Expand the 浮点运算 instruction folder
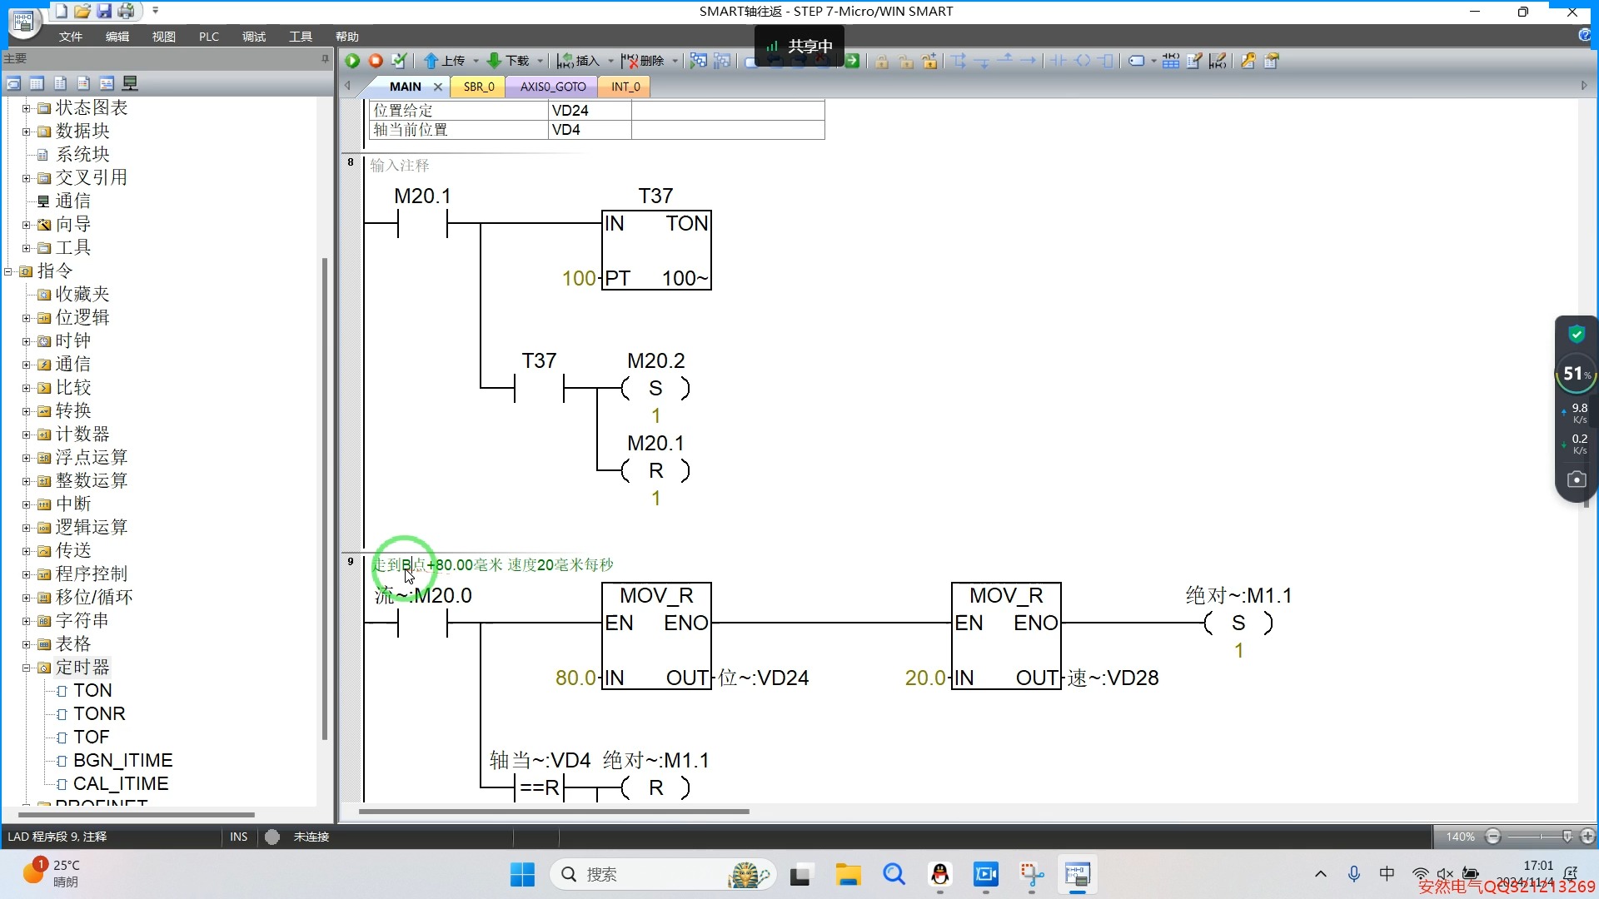Image resolution: width=1599 pixels, height=899 pixels. point(26,458)
